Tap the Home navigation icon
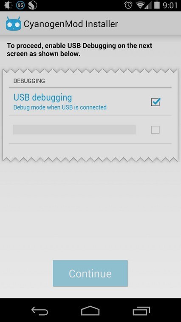Screen dimensions: 181x322 click(90, 311)
